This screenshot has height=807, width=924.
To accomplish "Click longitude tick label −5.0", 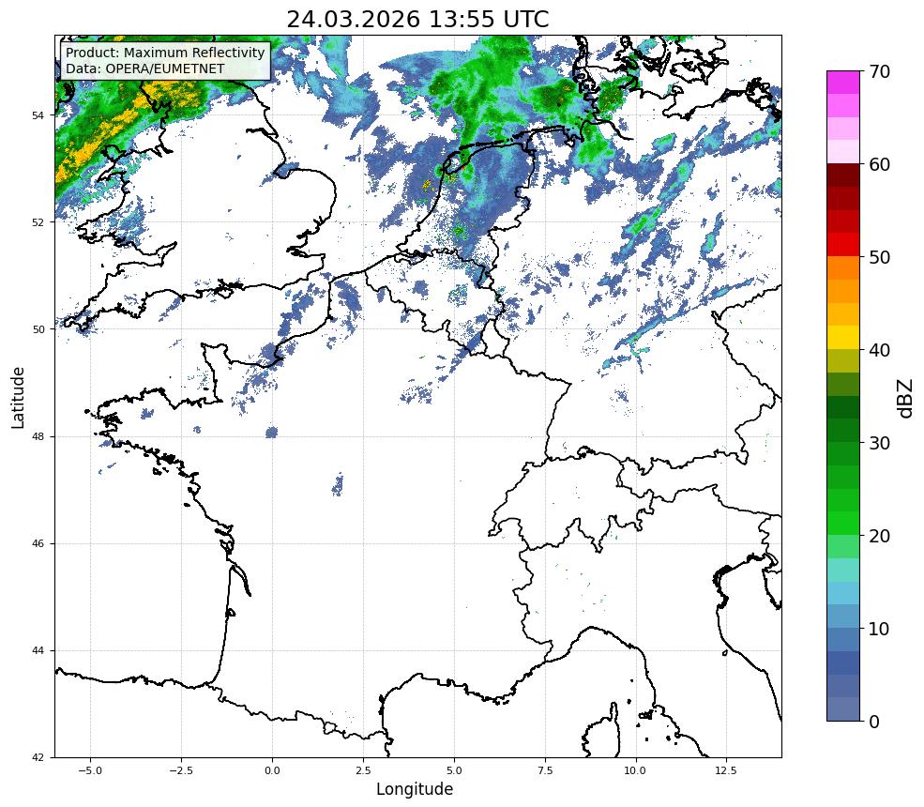I will pyautogui.click(x=90, y=770).
